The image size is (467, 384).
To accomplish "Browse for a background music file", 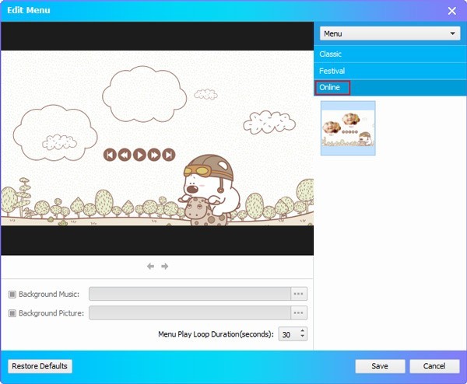I will [299, 294].
